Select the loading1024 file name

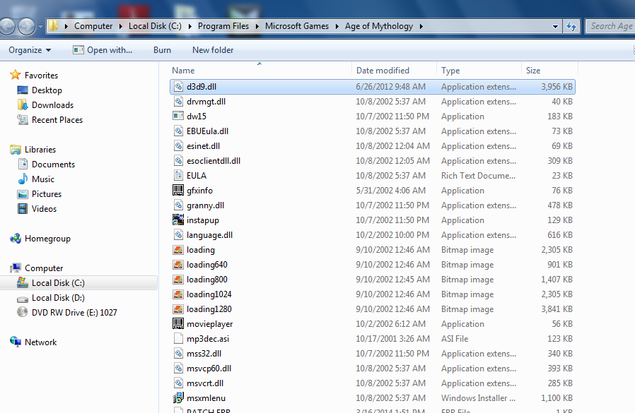pos(209,294)
